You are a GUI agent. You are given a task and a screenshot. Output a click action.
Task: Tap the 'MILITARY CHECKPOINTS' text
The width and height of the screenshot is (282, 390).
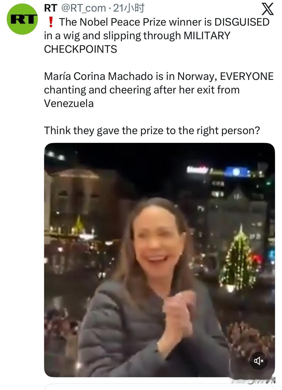(x=137, y=42)
